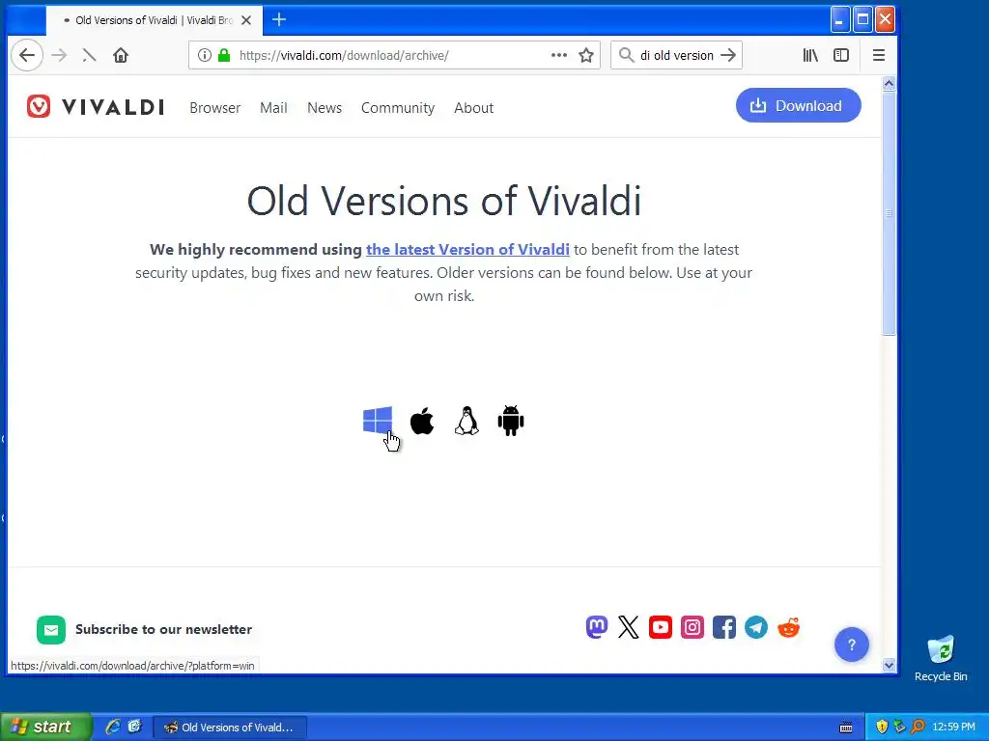Click the taskbar clock showing 12:59 PM
Screen dimensions: 989x741
(953, 727)
